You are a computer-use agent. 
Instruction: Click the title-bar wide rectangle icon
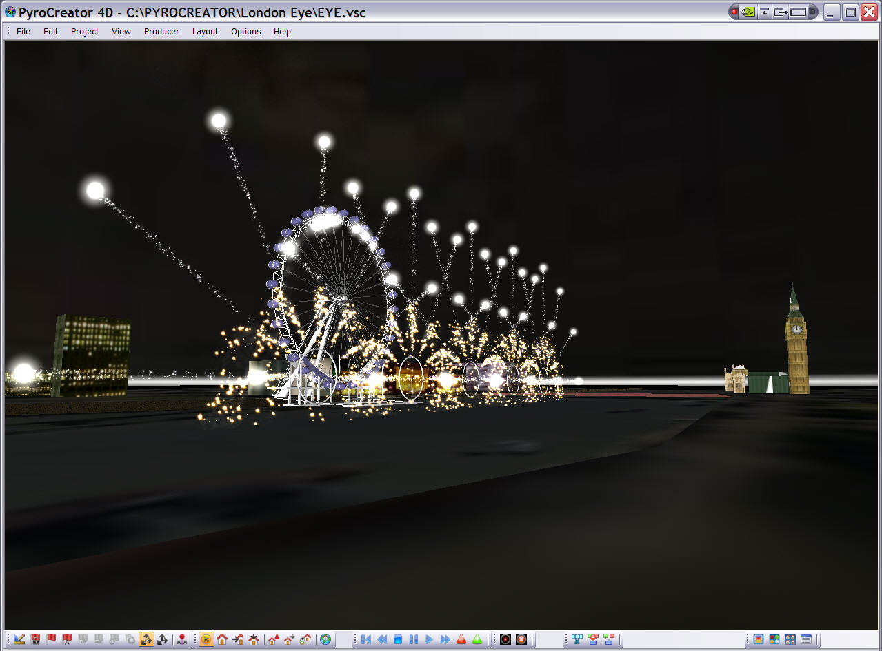799,12
